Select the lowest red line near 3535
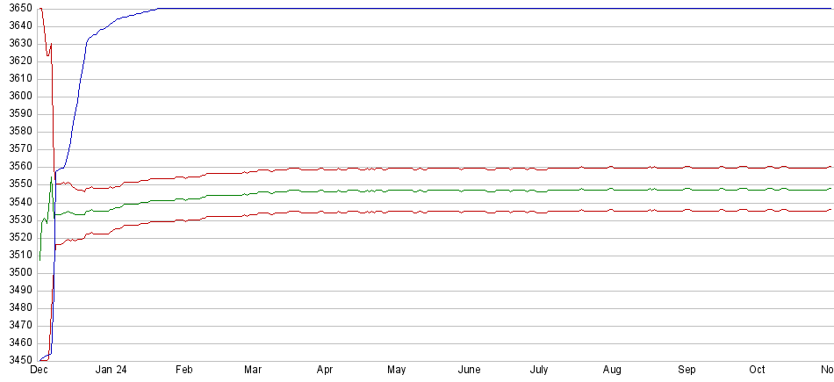 pos(439,212)
